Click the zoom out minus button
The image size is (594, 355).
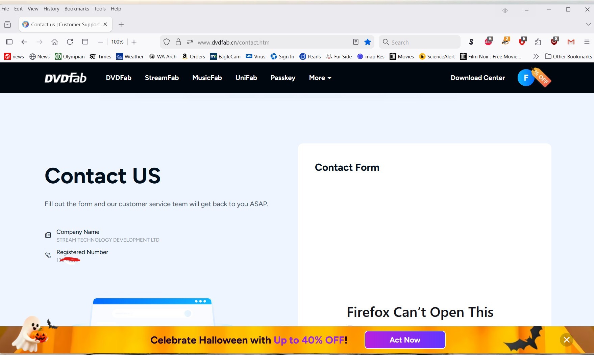(100, 42)
